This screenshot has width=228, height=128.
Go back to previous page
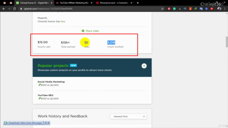(x=4, y=9)
